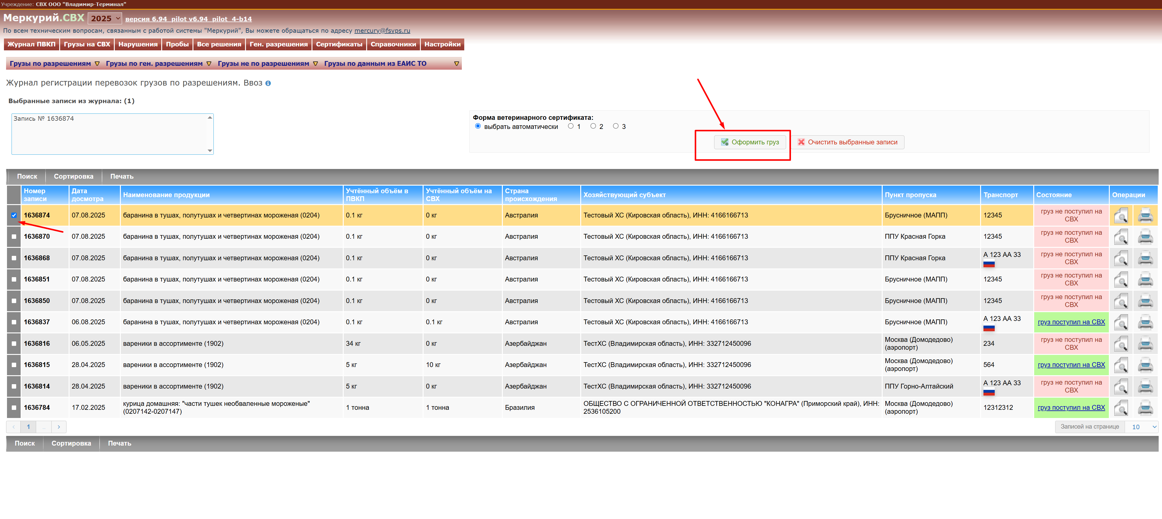Click print icon for record 1636815
This screenshot has height=519, width=1162.
(1145, 365)
